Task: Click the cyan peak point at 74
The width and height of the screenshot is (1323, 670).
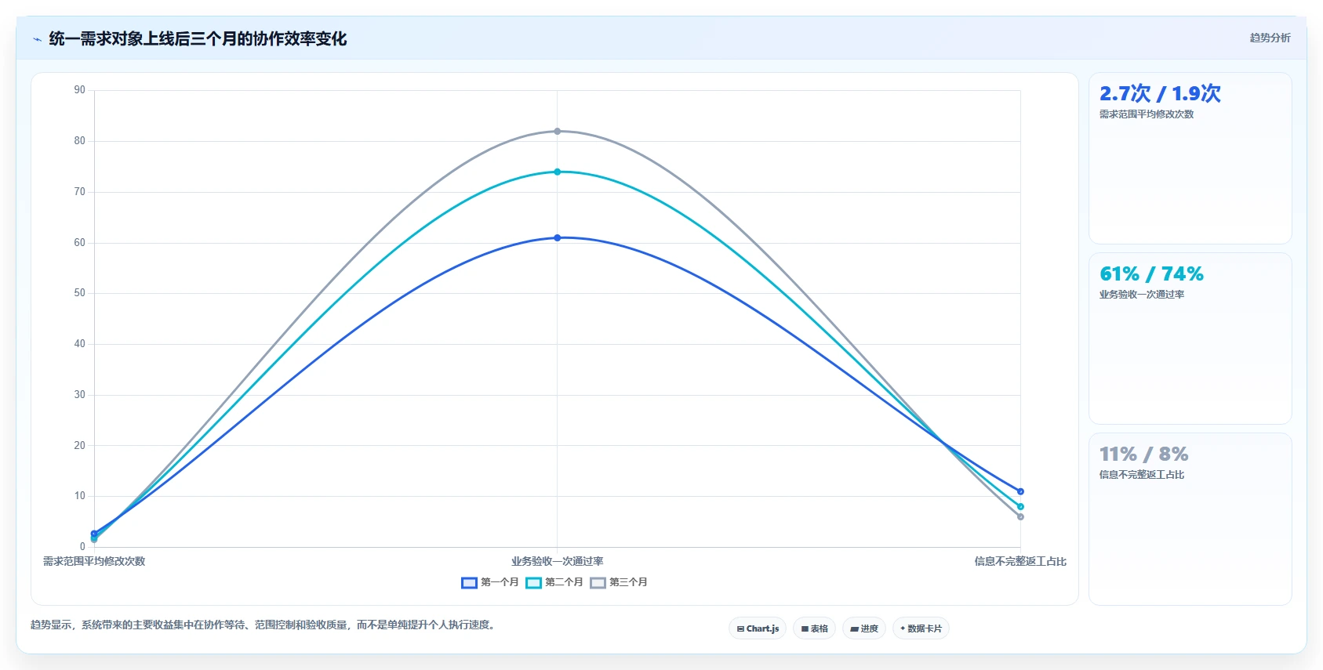Action: pos(558,172)
